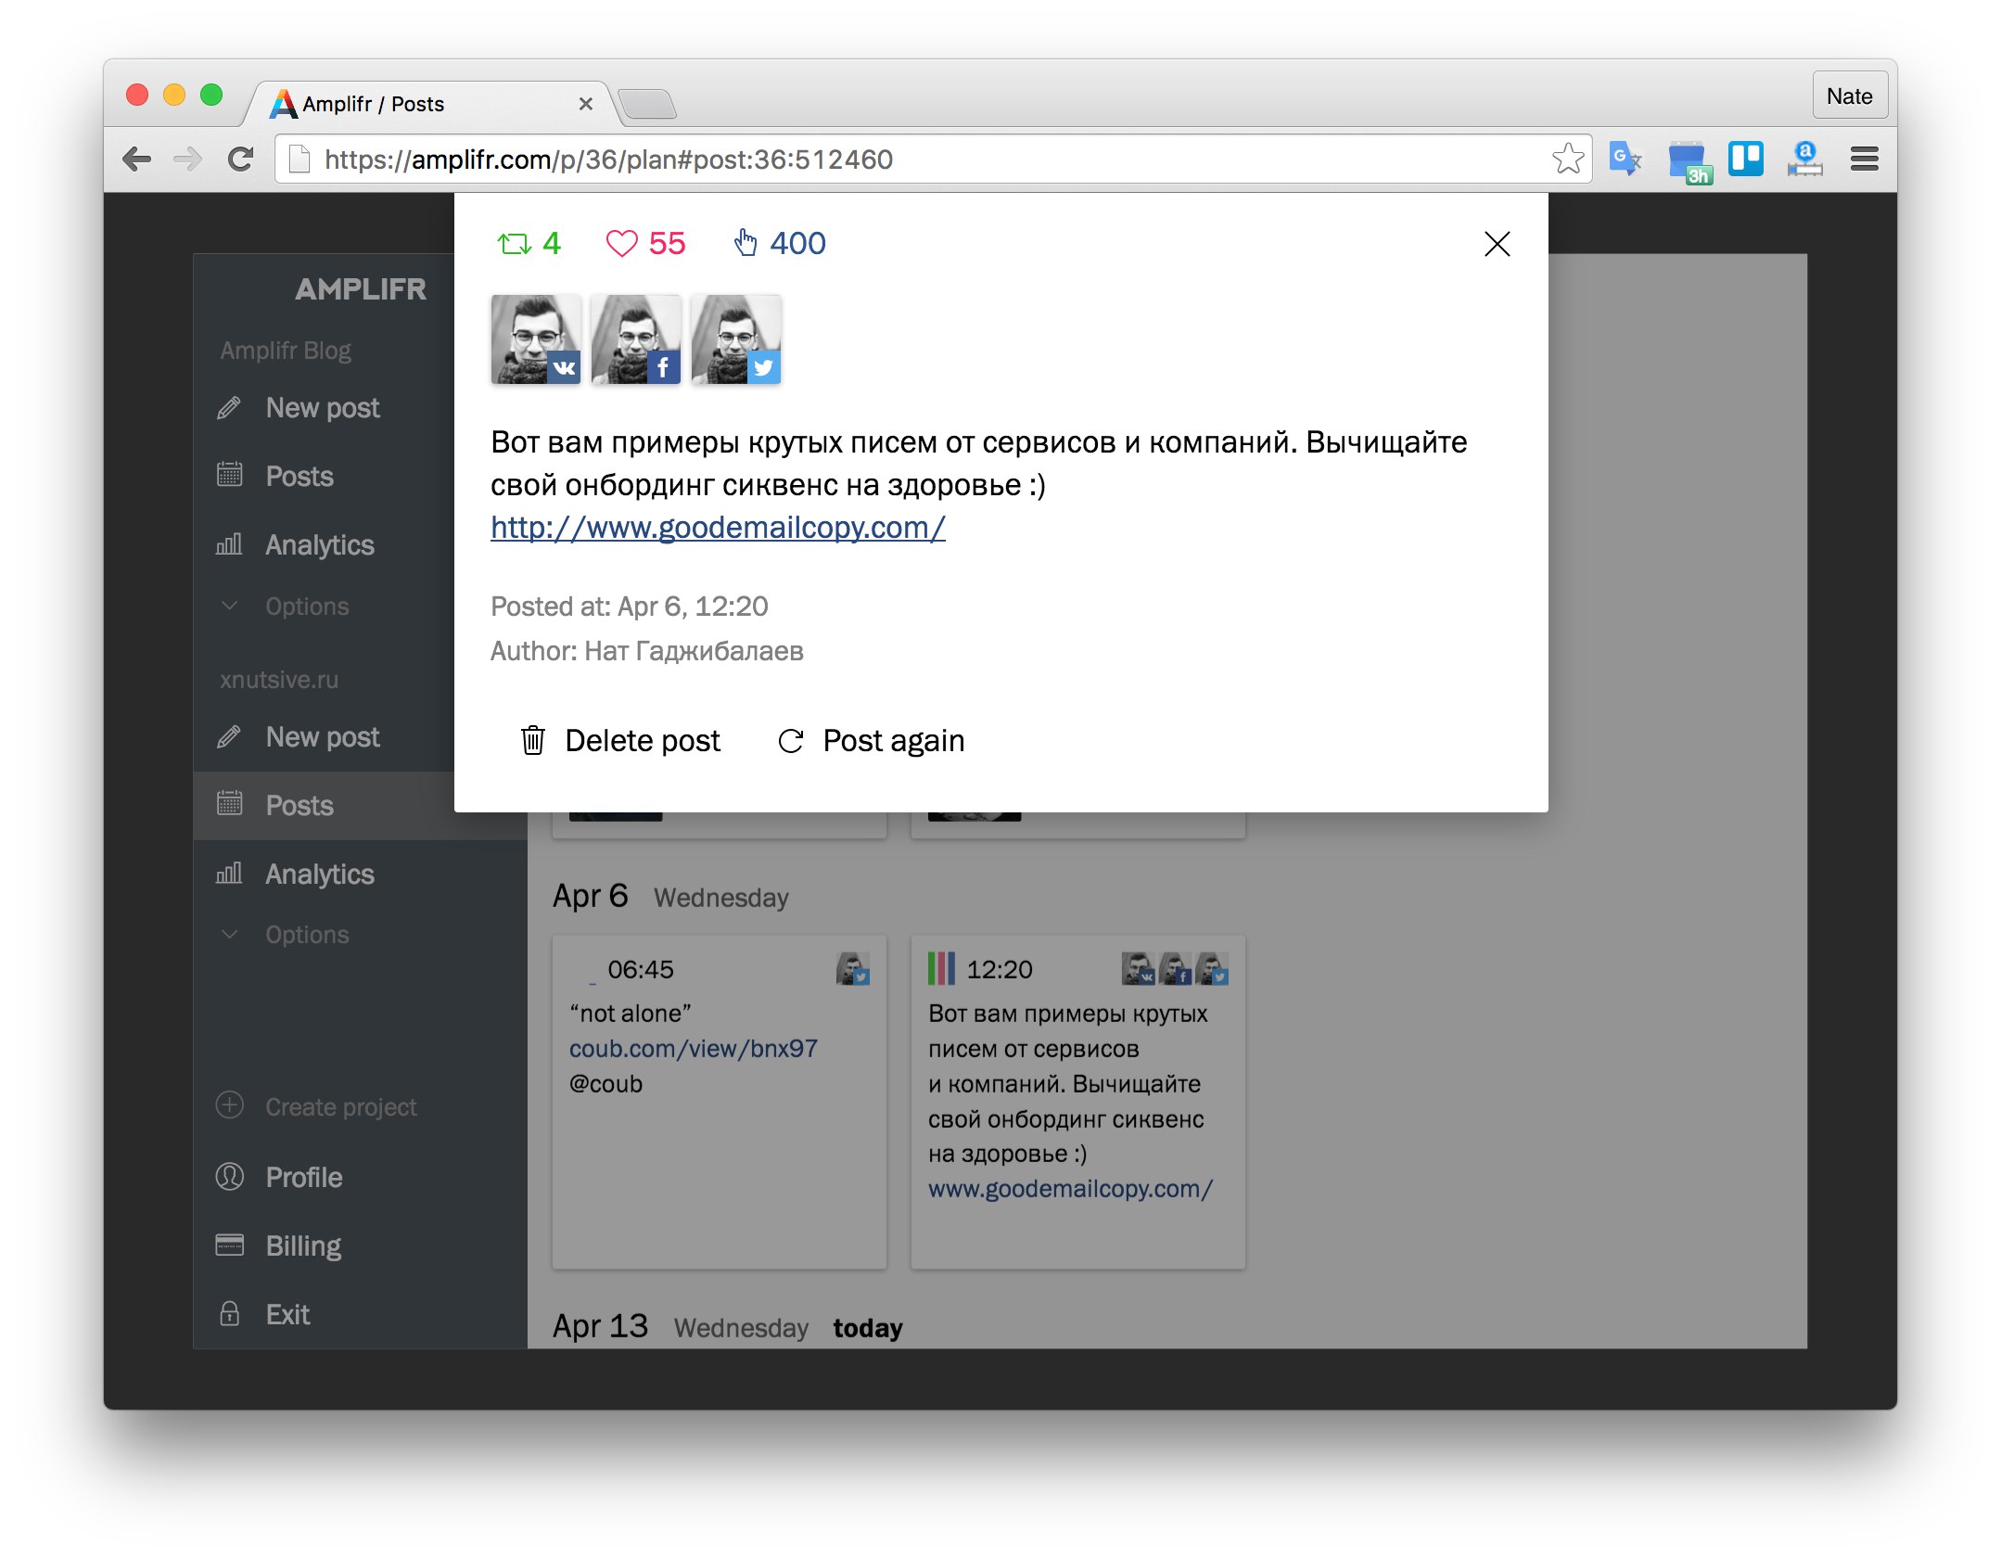Click the Nate profile button
The image size is (2001, 1558).
click(1850, 96)
